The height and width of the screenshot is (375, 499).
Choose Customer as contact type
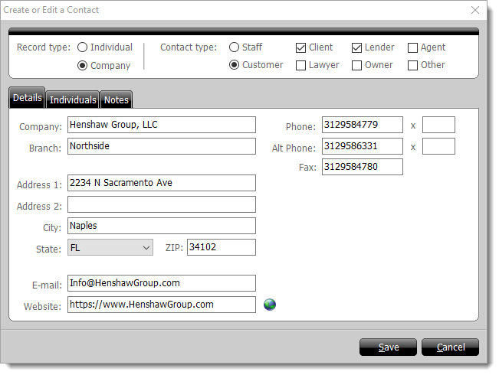click(235, 65)
